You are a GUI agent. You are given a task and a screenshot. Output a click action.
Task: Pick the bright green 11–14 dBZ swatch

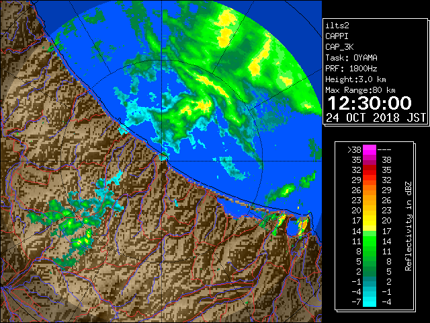(370, 241)
